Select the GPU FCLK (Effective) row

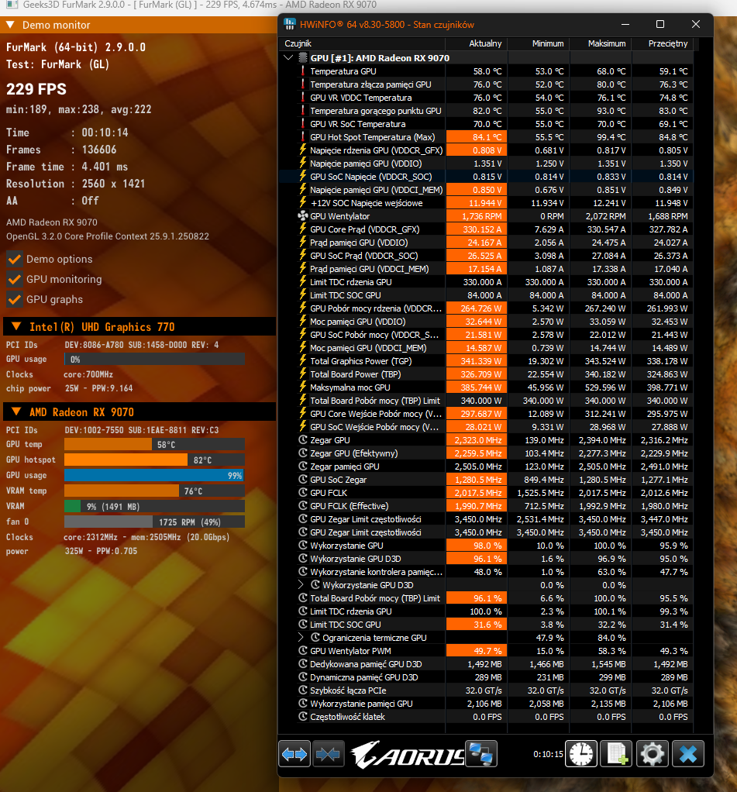486,505
